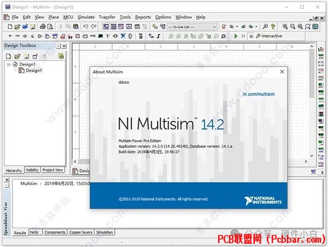The height and width of the screenshot is (247, 328).
Task: Create a new design from the main toolbar
Action: pos(10,27)
